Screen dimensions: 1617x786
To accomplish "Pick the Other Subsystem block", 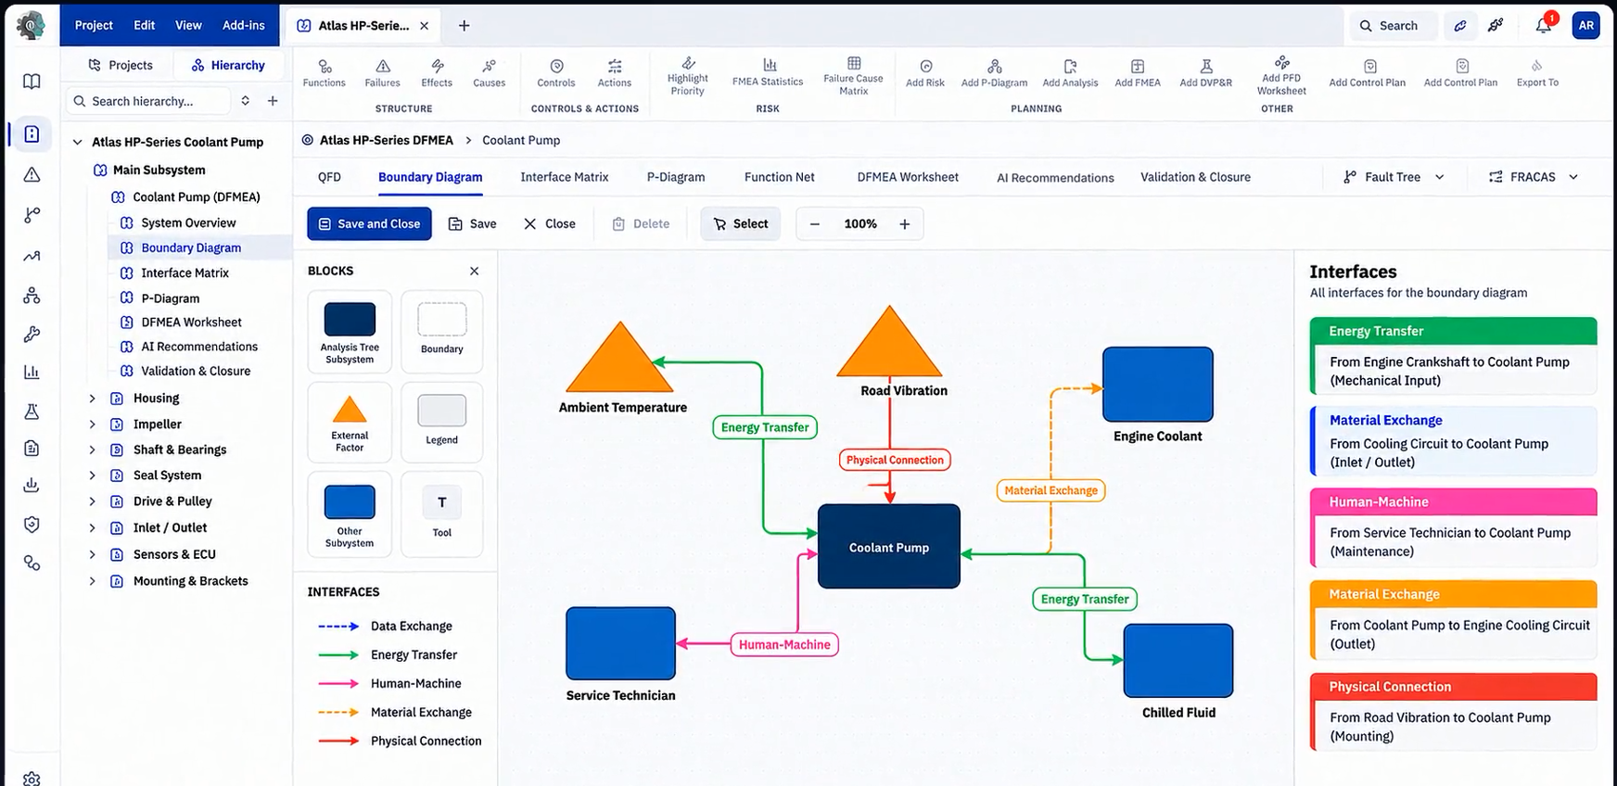I will (x=350, y=514).
